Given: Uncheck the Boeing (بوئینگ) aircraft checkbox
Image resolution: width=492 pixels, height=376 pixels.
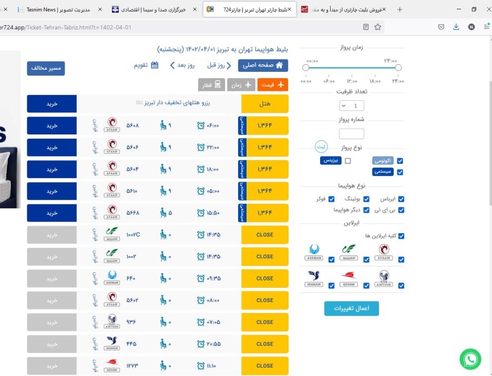Looking at the screenshot, I should (366, 200).
